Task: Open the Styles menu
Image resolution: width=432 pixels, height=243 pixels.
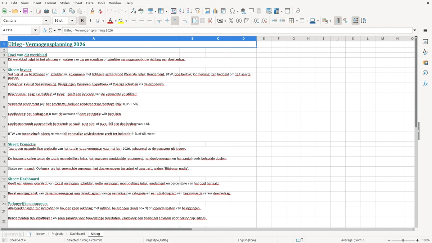Action: click(65, 3)
